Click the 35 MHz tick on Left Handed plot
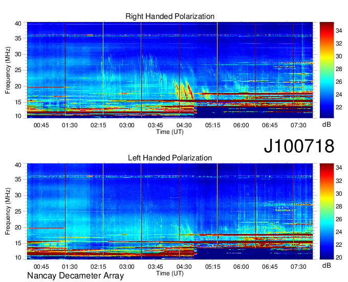The image size is (348, 282). (18, 179)
